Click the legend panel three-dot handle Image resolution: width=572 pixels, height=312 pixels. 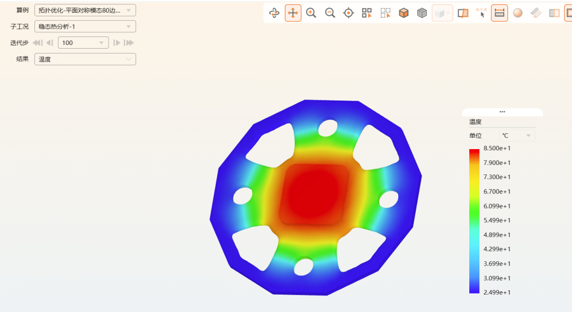[502, 112]
